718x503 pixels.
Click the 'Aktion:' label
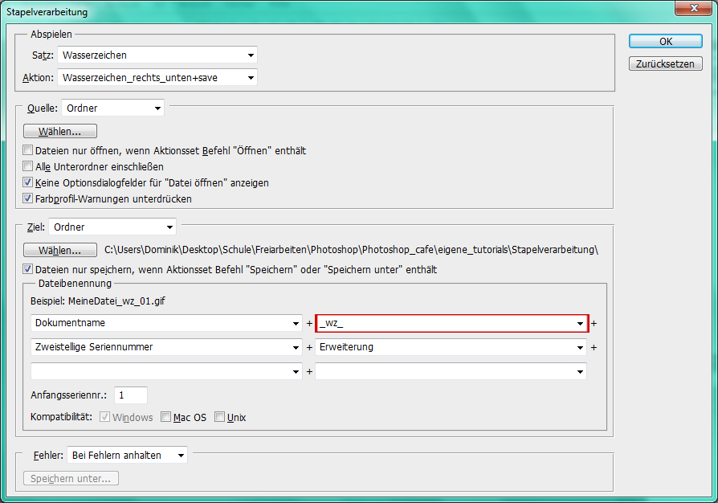point(38,78)
